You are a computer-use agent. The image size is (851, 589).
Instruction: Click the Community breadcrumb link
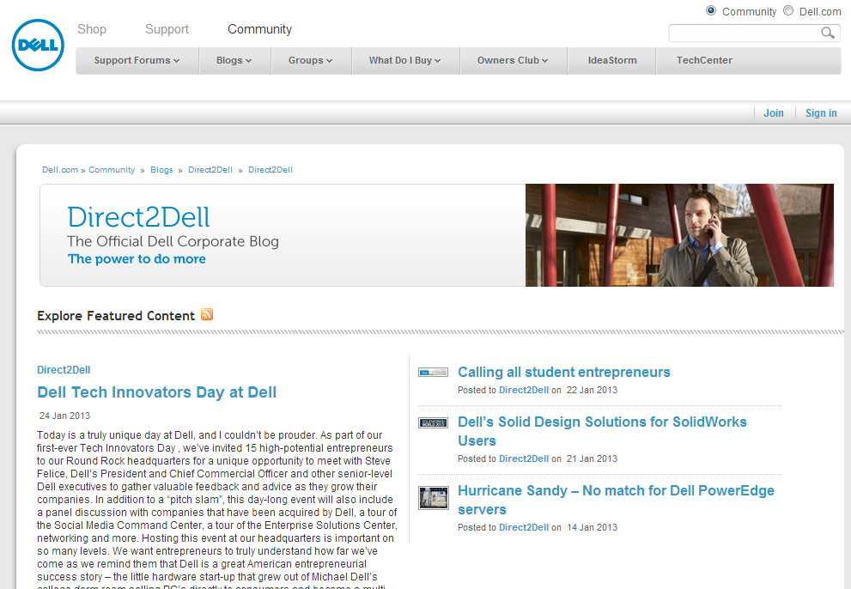pos(112,169)
